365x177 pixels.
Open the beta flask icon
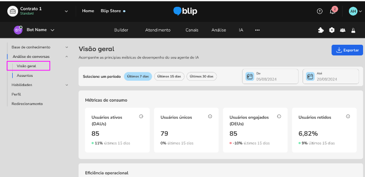(x=353, y=30)
